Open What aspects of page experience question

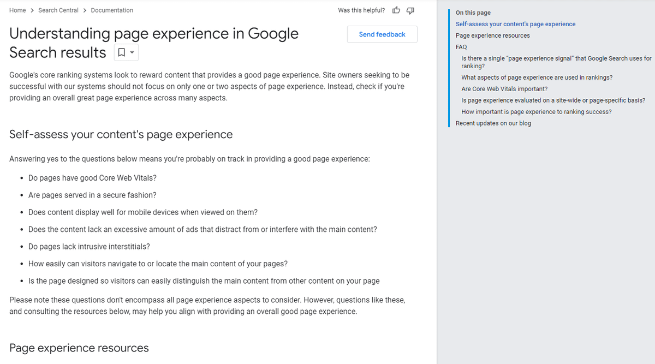[x=537, y=77]
